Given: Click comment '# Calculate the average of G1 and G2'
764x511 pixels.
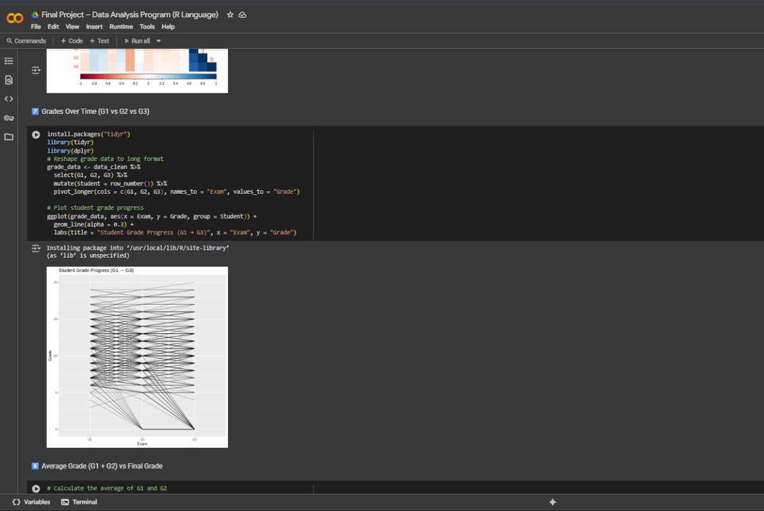Looking at the screenshot, I should (x=107, y=488).
